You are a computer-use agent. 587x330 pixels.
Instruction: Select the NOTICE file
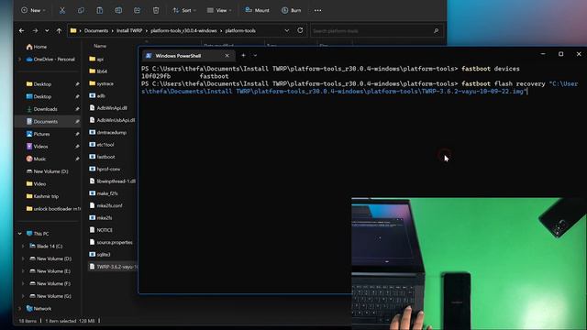tap(104, 230)
